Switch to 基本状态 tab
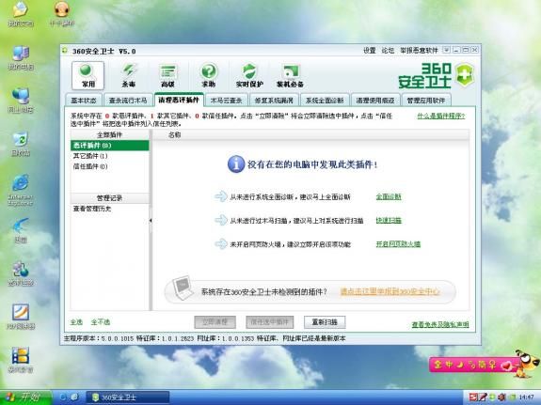This screenshot has height=405, width=541. [84, 101]
